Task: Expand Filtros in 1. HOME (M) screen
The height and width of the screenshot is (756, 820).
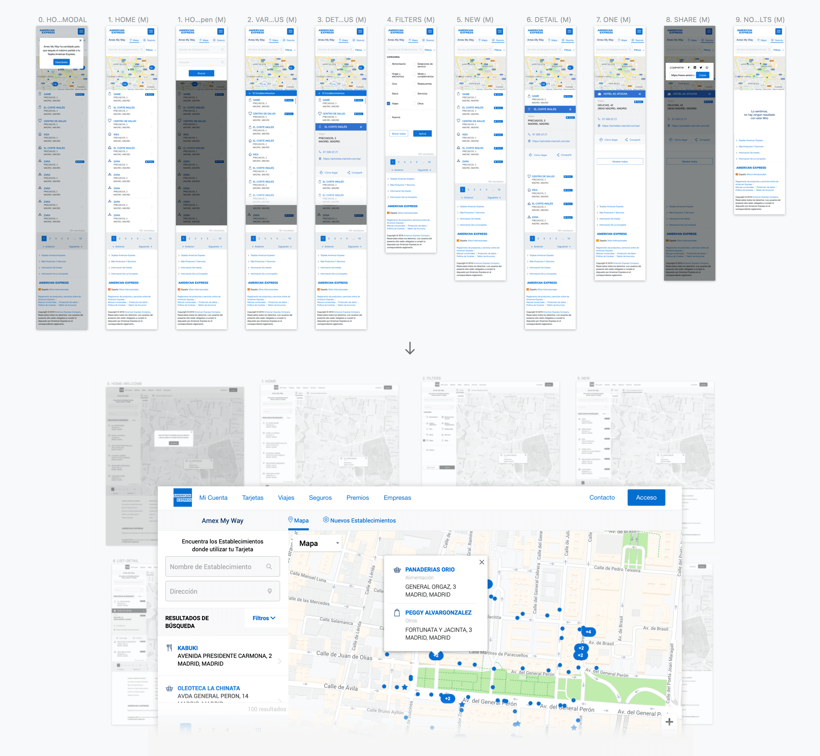Action: [151, 50]
